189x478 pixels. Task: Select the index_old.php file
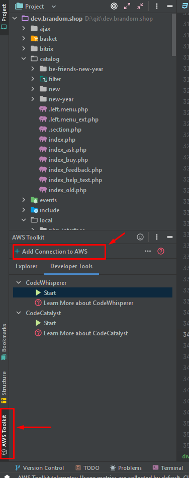(x=67, y=190)
